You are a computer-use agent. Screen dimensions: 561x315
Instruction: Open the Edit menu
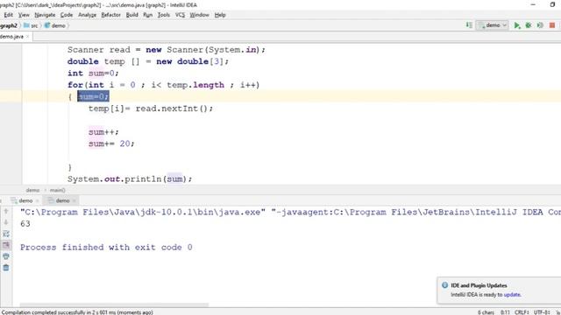(x=8, y=15)
